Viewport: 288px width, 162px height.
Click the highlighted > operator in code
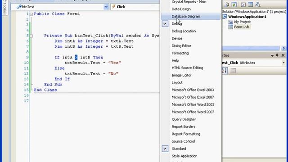76,57
